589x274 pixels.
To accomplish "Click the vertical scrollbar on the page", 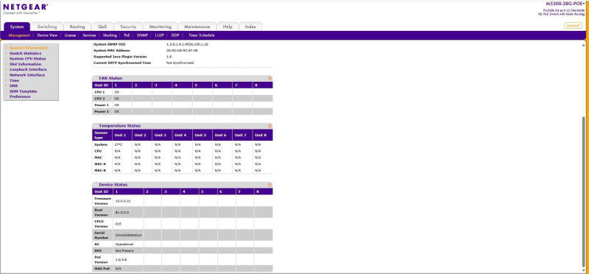I will (583, 192).
